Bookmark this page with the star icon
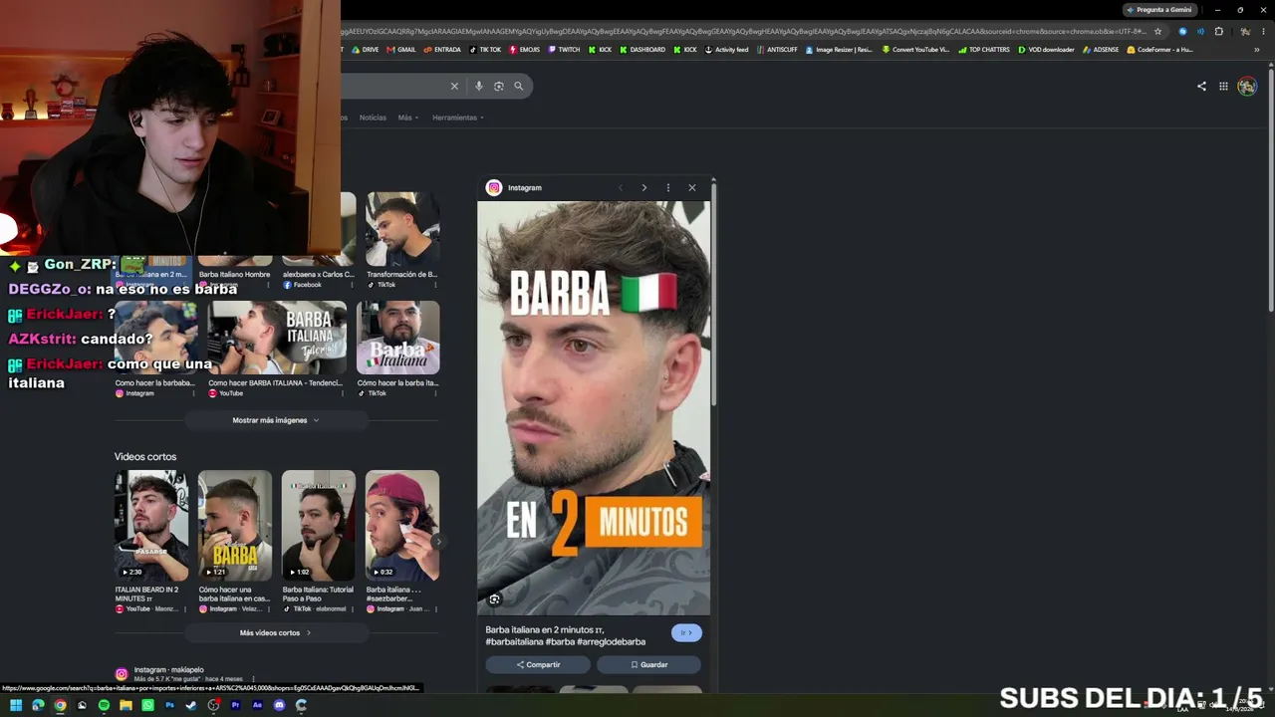This screenshot has height=717, width=1275. [x=1157, y=31]
